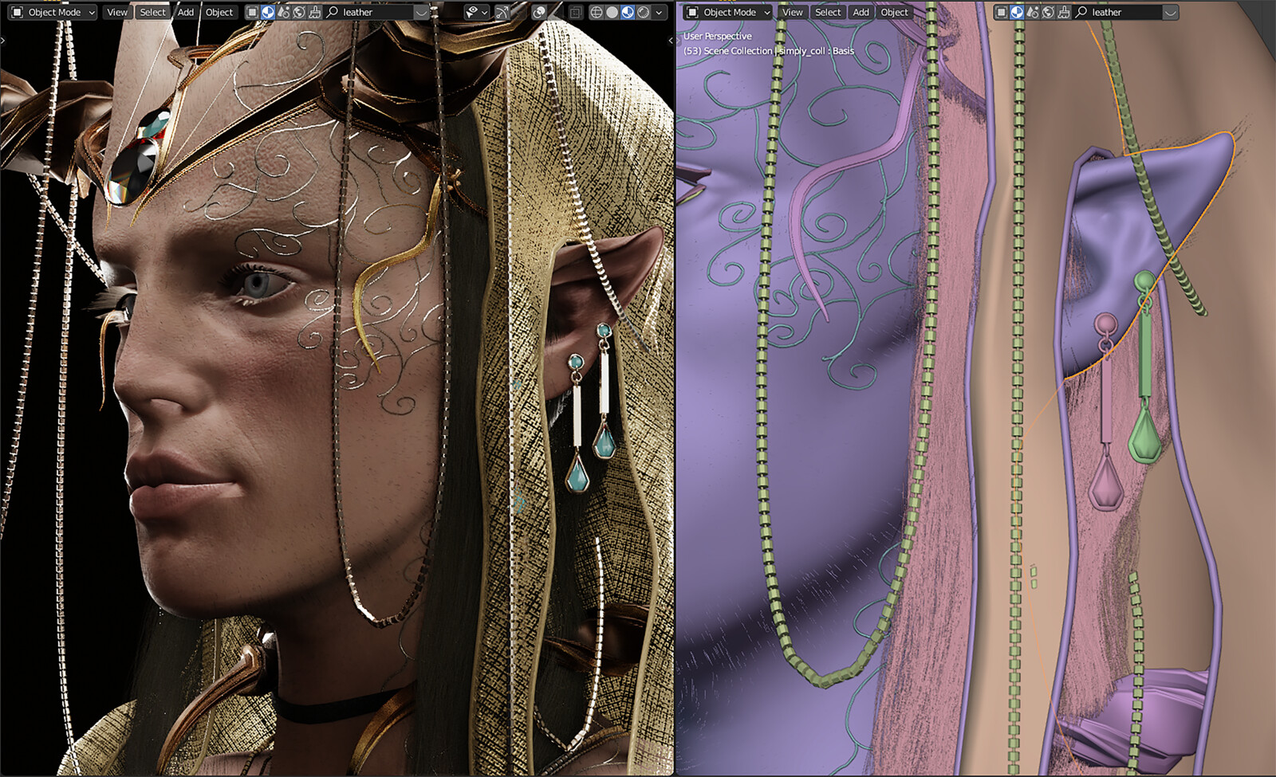
Task: Open Select menu in right viewport
Action: coord(828,12)
